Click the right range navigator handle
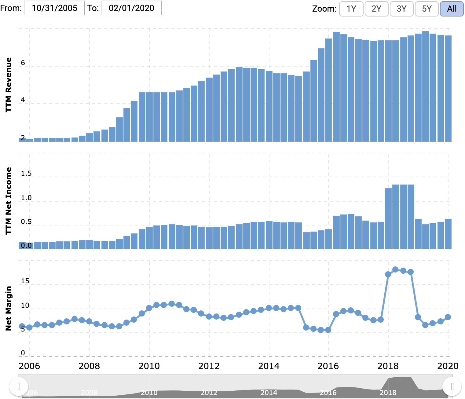The image size is (465, 399). (452, 386)
